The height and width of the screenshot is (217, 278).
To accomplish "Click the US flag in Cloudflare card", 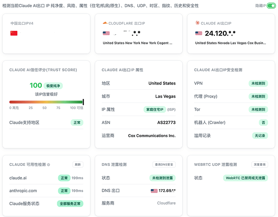I will click(x=106, y=33).
